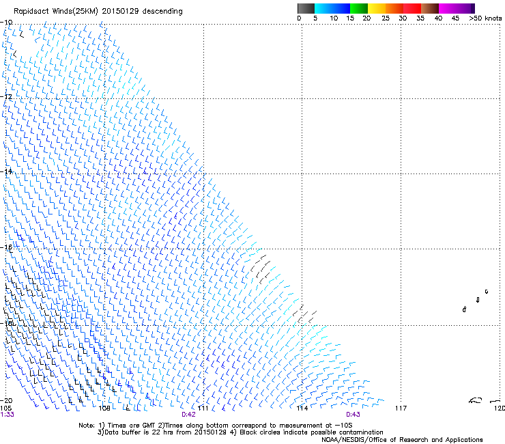Click the coastline outline near bottom right
This screenshot has height=444, width=505.
pyautogui.click(x=476, y=400)
